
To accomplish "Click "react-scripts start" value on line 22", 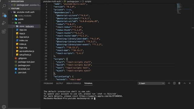I will (79, 62).
